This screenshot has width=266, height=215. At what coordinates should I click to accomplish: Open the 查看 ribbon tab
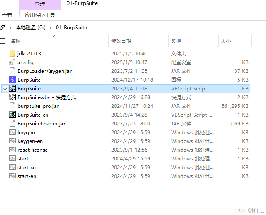coord(7,15)
